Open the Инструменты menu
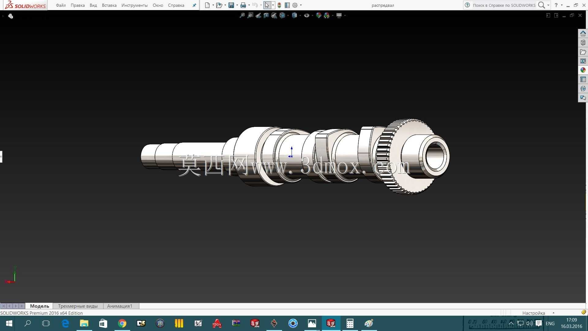 coord(135,5)
